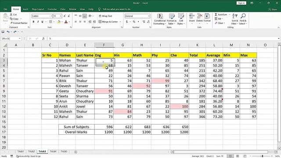The width and height of the screenshot is (281, 158).
Task: Select the Select All corner triangle
Action: pyautogui.click(x=5, y=45)
